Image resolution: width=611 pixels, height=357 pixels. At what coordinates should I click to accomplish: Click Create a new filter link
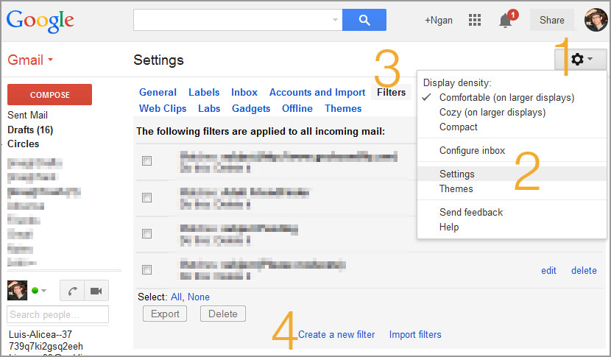pyautogui.click(x=336, y=334)
